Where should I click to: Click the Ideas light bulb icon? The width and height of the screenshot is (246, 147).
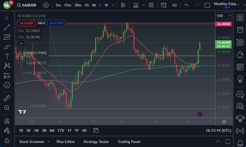(x=240, y=79)
